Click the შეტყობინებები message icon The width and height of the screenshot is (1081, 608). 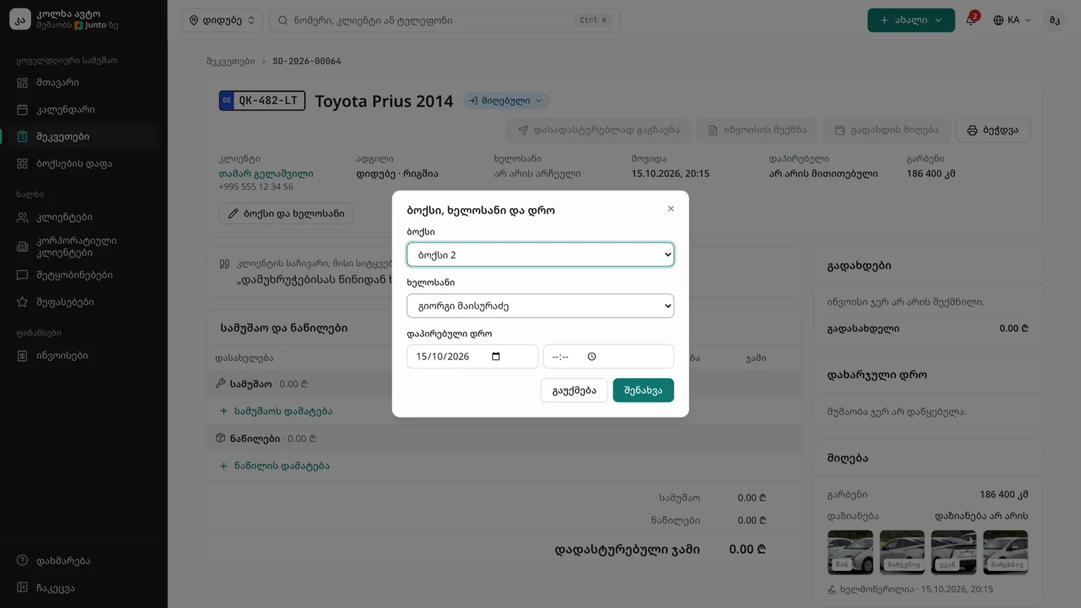[22, 275]
